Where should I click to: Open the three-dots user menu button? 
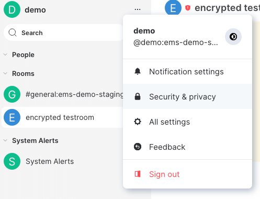point(138,9)
